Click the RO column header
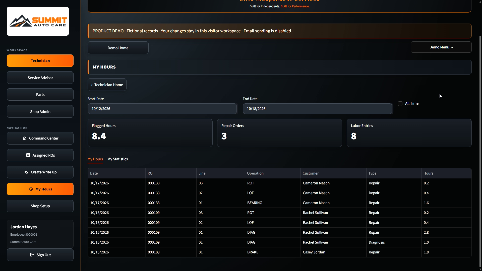482x271 pixels. click(171, 173)
